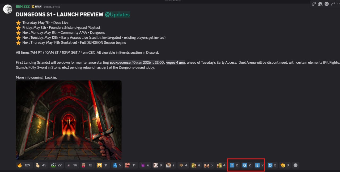Screen dimensions: 340x172
Task: Click the date chip "воскресенье, 10 мая 2026 г. 22:00"
Action: click(137, 63)
